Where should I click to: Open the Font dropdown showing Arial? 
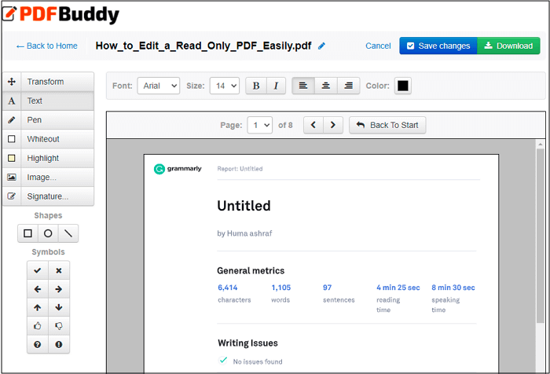159,86
